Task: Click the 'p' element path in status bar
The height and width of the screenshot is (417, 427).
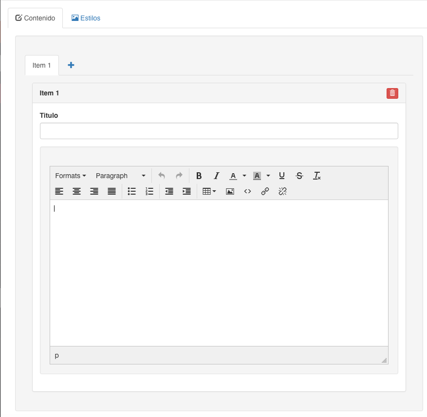Action: (x=56, y=356)
